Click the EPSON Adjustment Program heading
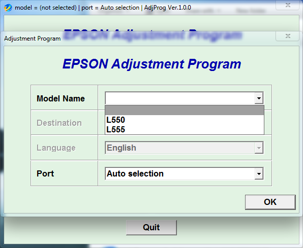Screen dimensions: 303x248 pos(151,64)
